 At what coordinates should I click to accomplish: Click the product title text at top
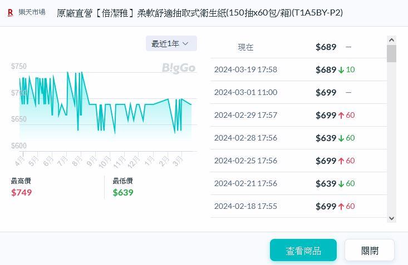point(199,12)
